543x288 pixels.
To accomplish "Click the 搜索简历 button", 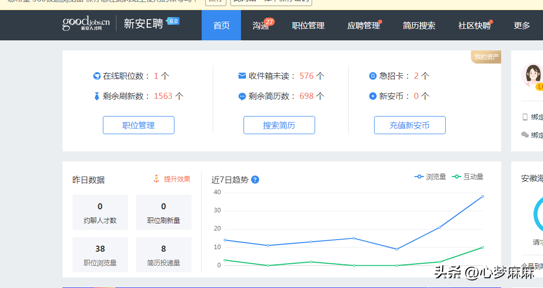I will (279, 125).
